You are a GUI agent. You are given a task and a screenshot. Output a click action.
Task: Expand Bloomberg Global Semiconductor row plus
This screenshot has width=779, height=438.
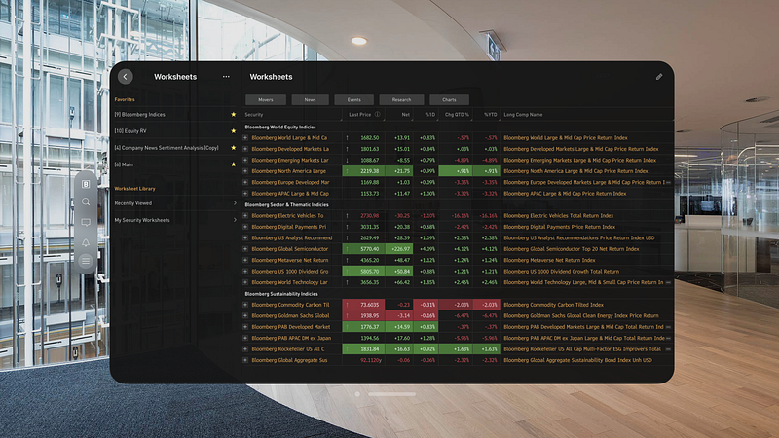[x=245, y=249]
